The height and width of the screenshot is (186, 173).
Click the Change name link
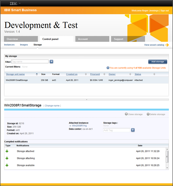point(52,106)
